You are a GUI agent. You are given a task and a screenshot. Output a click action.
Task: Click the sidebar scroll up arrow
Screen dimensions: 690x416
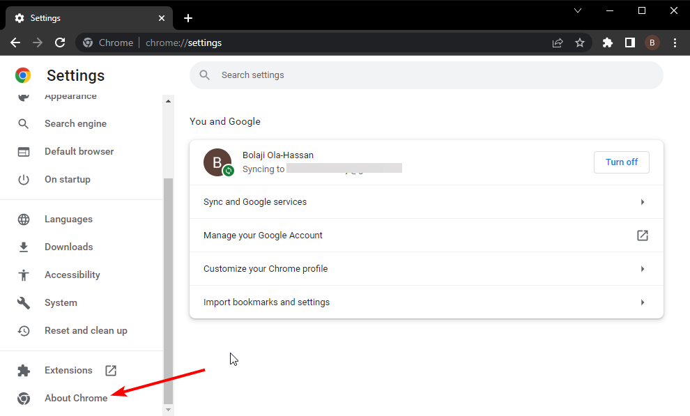coord(168,101)
